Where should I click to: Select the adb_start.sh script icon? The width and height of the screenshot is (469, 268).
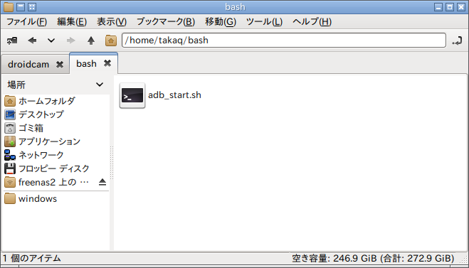click(x=132, y=95)
